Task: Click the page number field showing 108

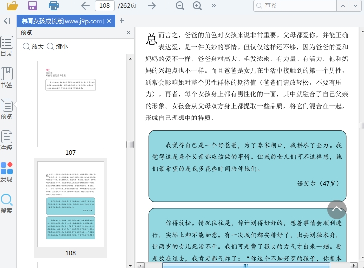Action: (105, 6)
